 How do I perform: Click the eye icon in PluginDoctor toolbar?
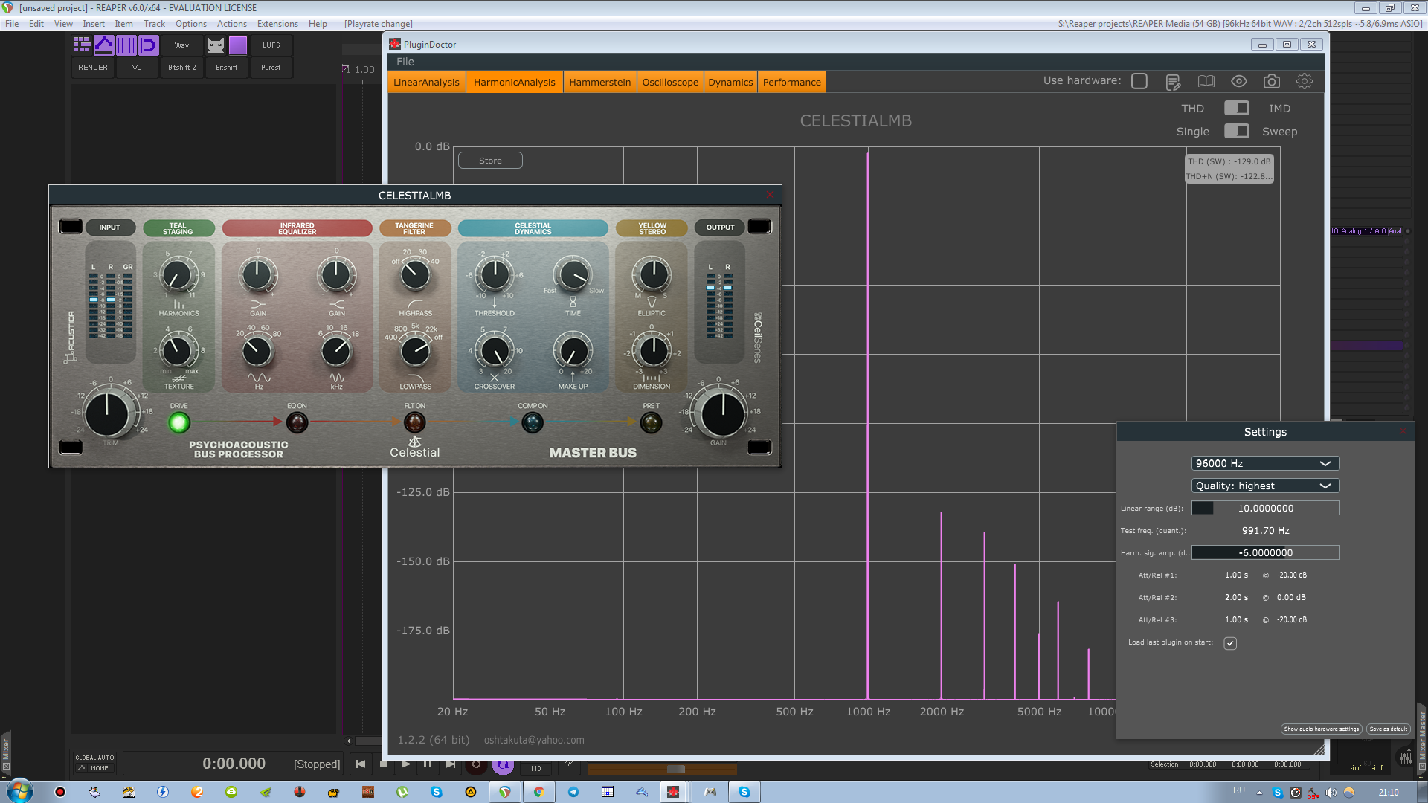[1238, 81]
